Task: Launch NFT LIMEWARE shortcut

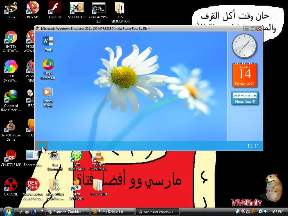Action: [76, 161]
